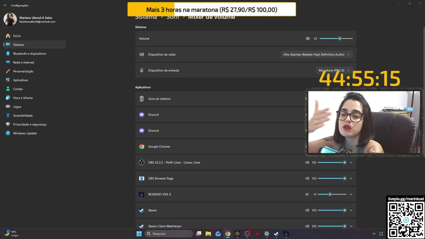Click the first Discord mixer row
Image resolution: width=425 pixels, height=239 pixels.
[246, 115]
